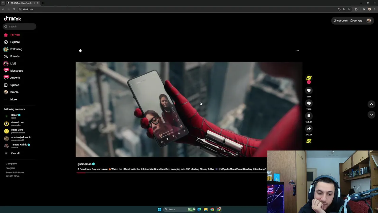Click the Get App button
378x213 pixels.
[356, 21]
